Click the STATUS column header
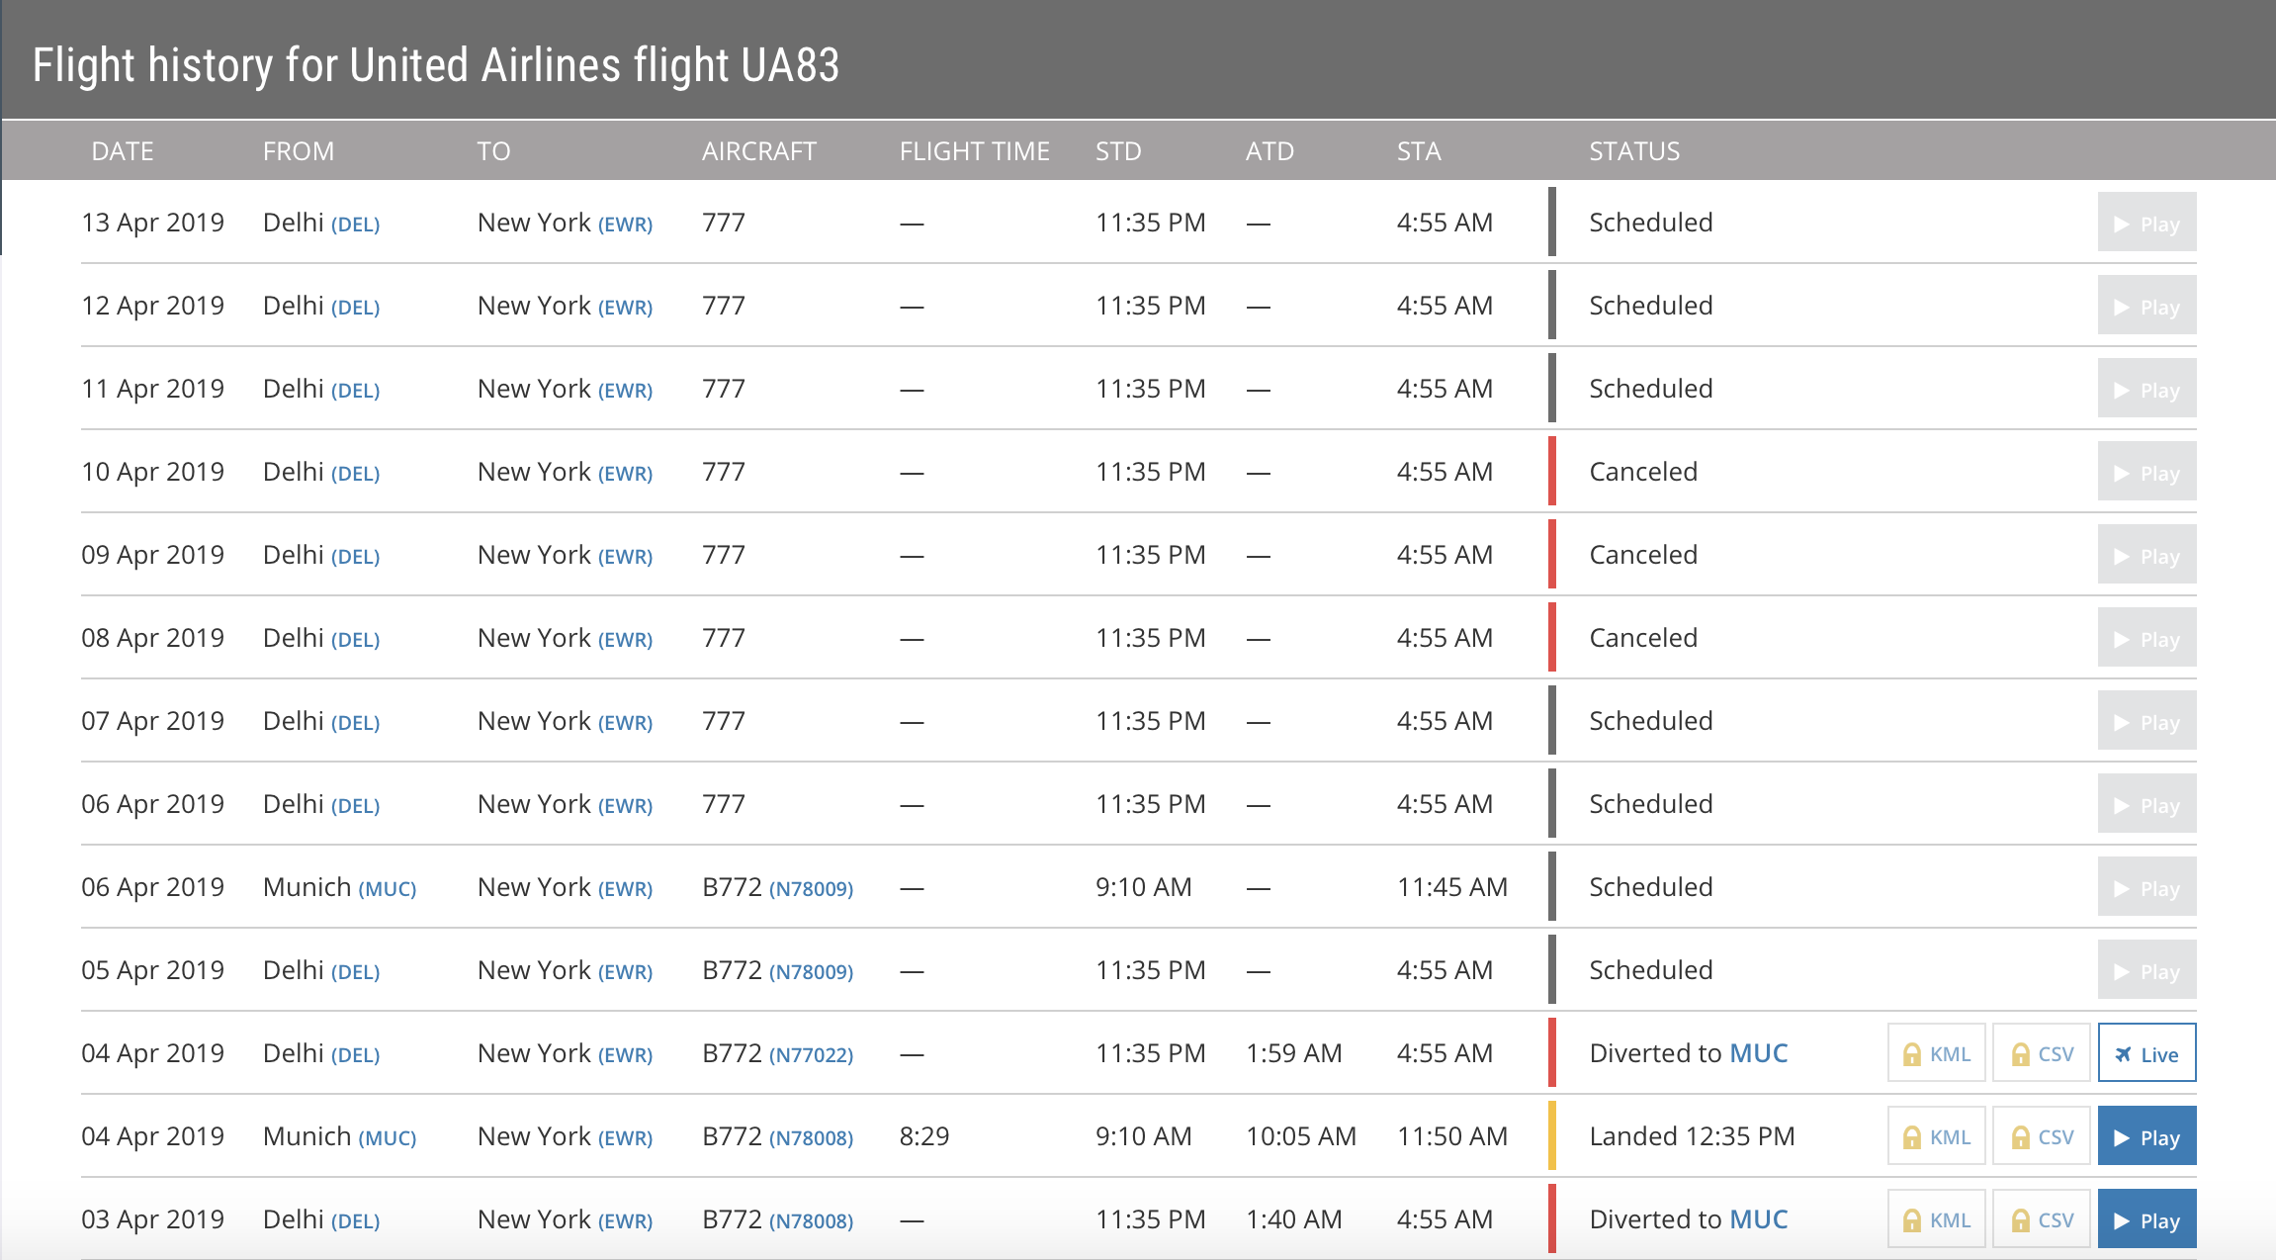Viewport: 2276px width, 1260px height. pos(1634,151)
